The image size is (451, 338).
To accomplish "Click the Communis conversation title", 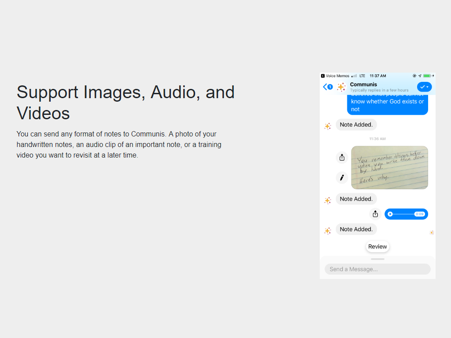I will tap(363, 84).
